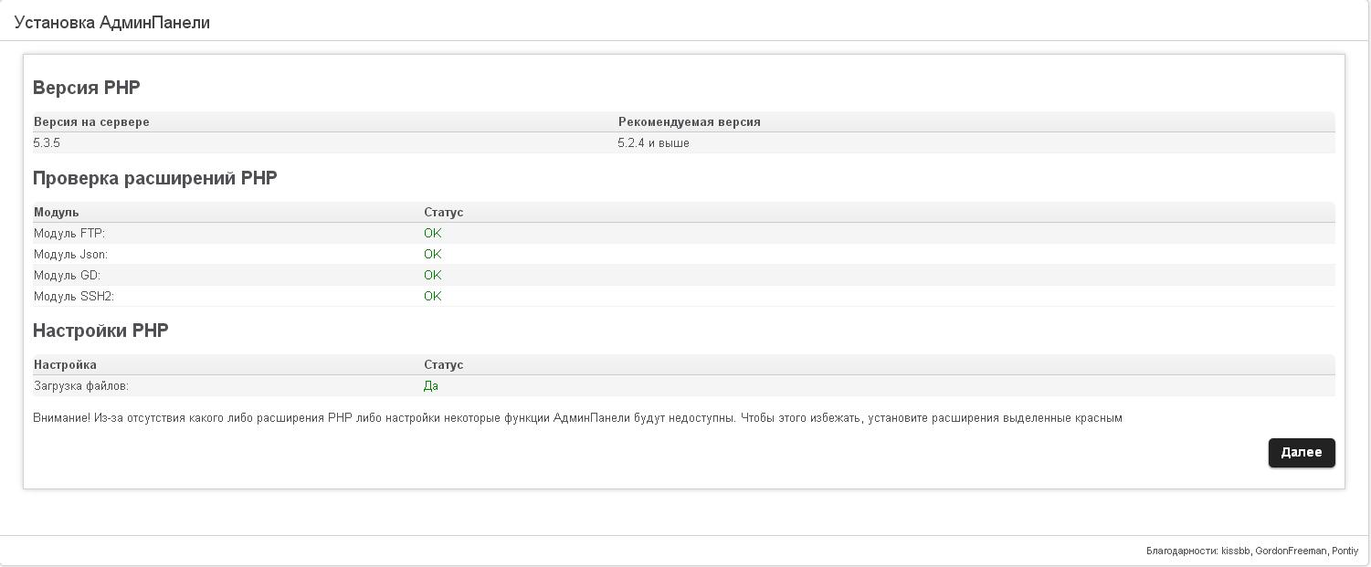The width and height of the screenshot is (1371, 567).
Task: Click the recommended version 5.2.4 и выше
Action: 653,143
